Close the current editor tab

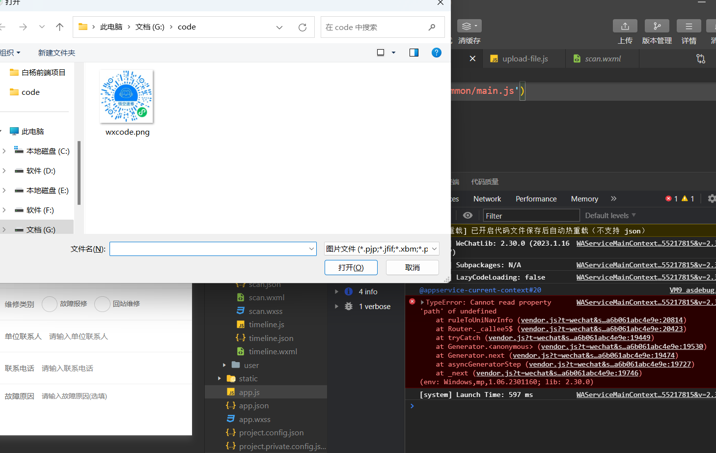point(472,58)
